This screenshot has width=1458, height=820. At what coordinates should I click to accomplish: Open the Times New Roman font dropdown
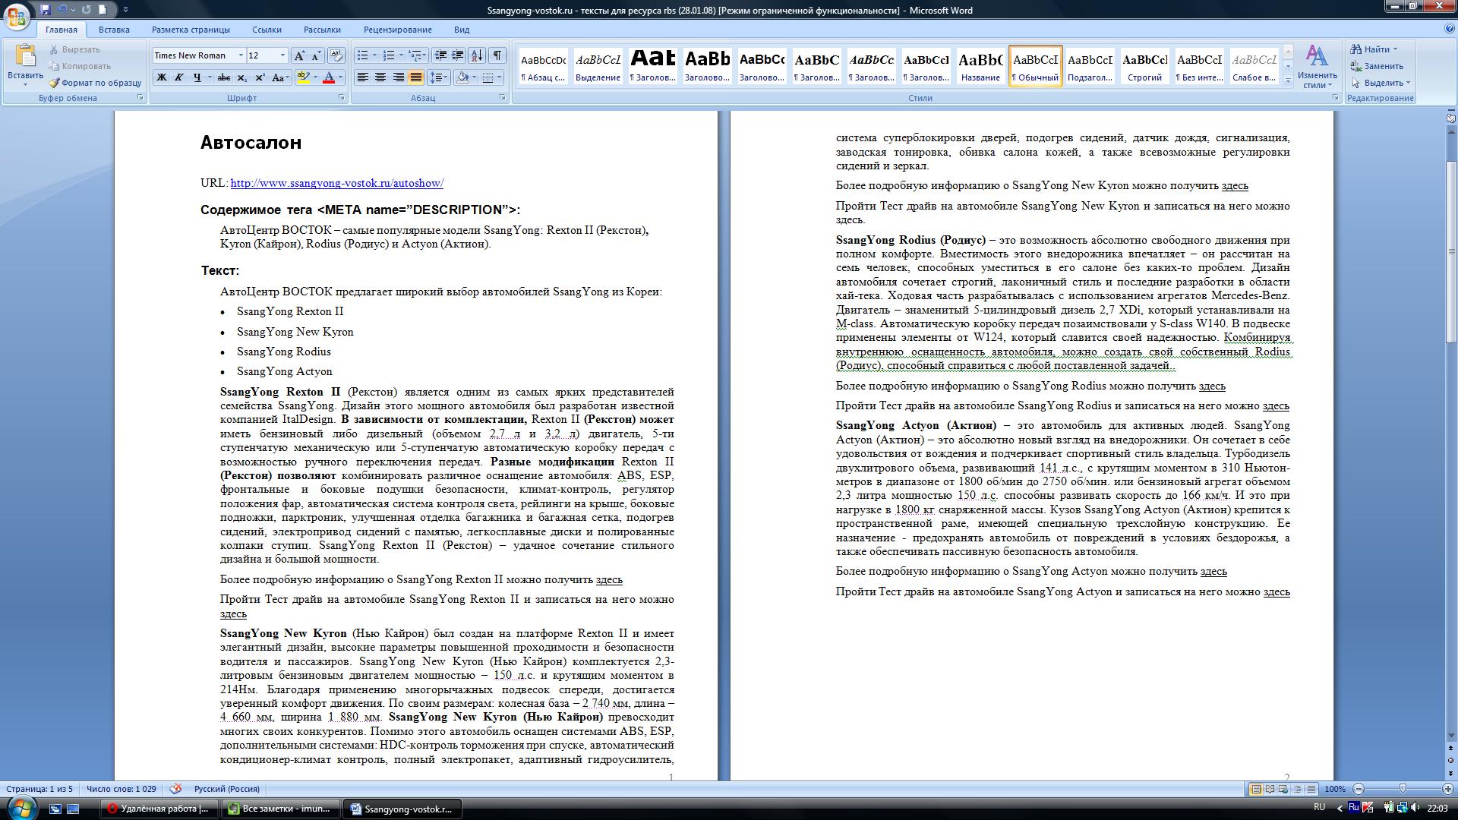[x=241, y=55]
